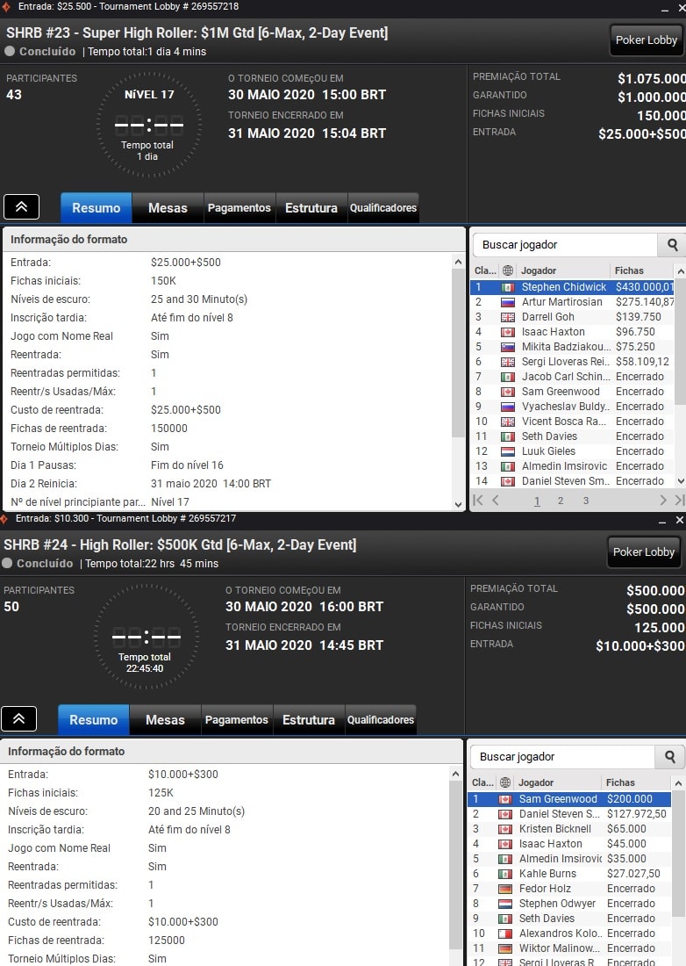Viewport: 686px width, 966px height.
Task: Click Germany flag beside Fedor Holz
Action: pyautogui.click(x=505, y=889)
